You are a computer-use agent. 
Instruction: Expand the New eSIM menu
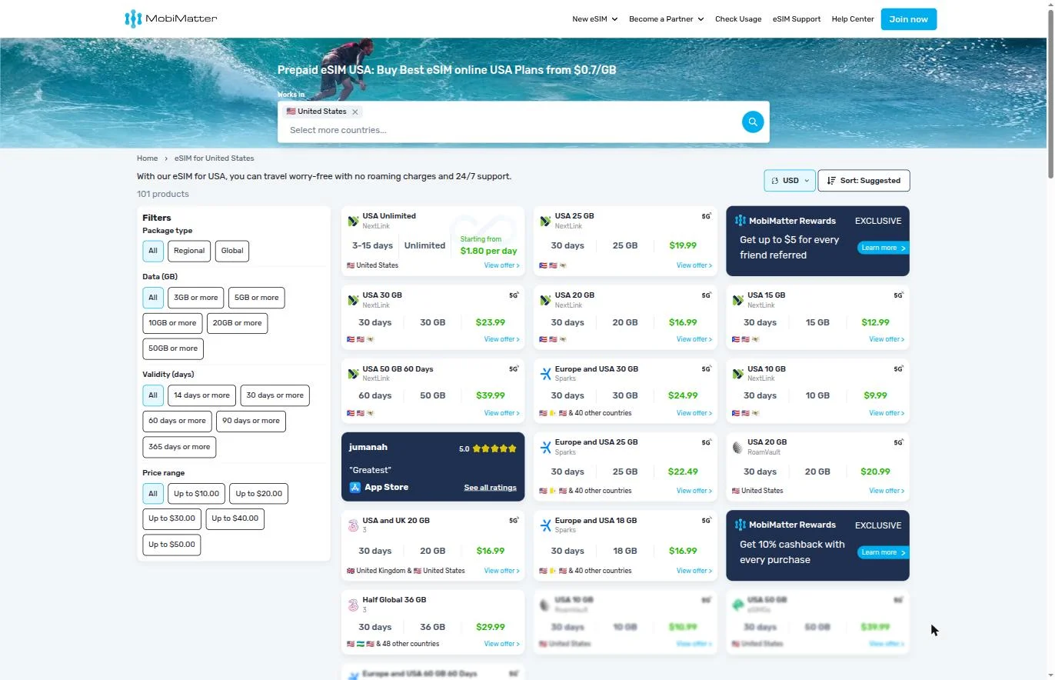(595, 19)
